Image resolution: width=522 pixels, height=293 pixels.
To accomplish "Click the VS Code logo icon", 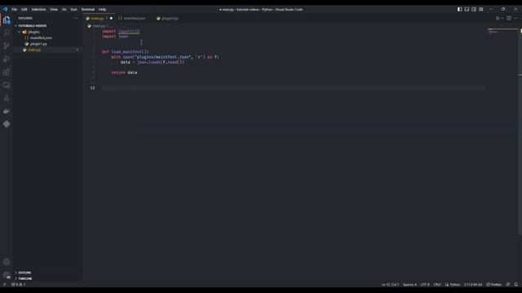I will click(5, 9).
